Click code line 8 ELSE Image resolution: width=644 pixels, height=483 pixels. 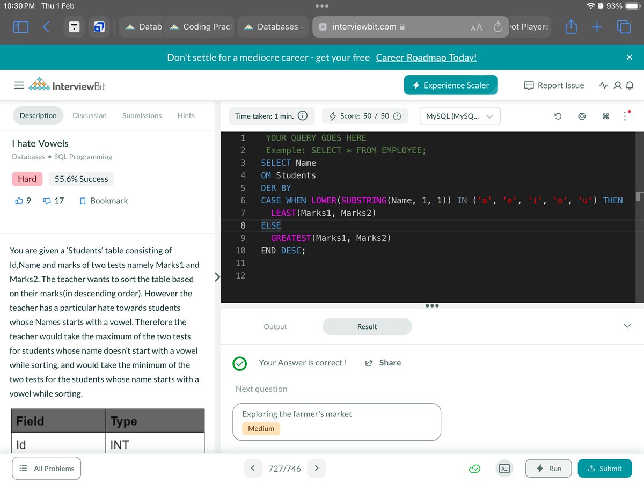[x=271, y=225]
